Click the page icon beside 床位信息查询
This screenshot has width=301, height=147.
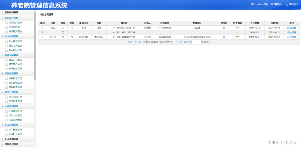pos(6,101)
